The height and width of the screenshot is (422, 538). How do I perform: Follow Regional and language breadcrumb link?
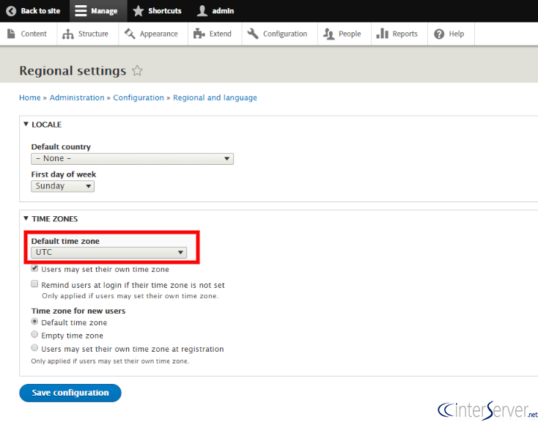click(215, 97)
